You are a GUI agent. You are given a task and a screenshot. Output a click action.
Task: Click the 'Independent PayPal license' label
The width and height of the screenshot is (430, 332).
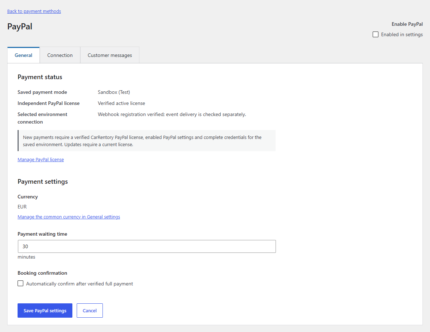(48, 103)
